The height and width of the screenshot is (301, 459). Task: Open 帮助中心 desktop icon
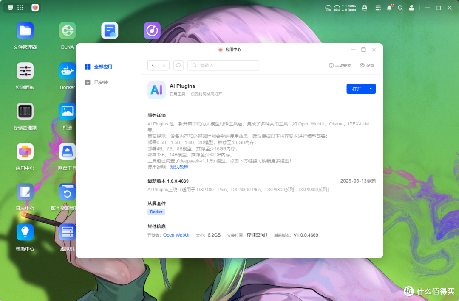[x=25, y=232]
